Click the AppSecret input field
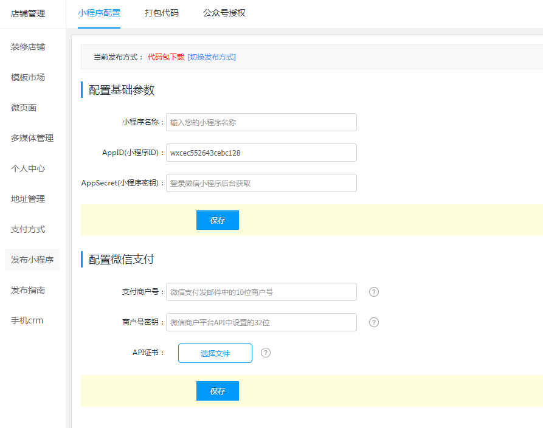Viewport: 543px width, 428px height. pyautogui.click(x=261, y=183)
